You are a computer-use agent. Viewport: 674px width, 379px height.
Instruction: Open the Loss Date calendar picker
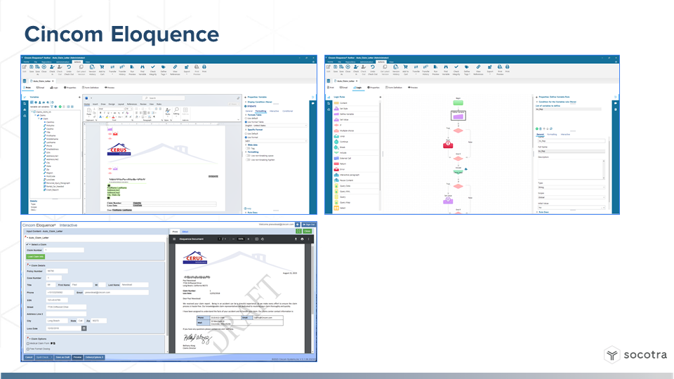[84, 328]
